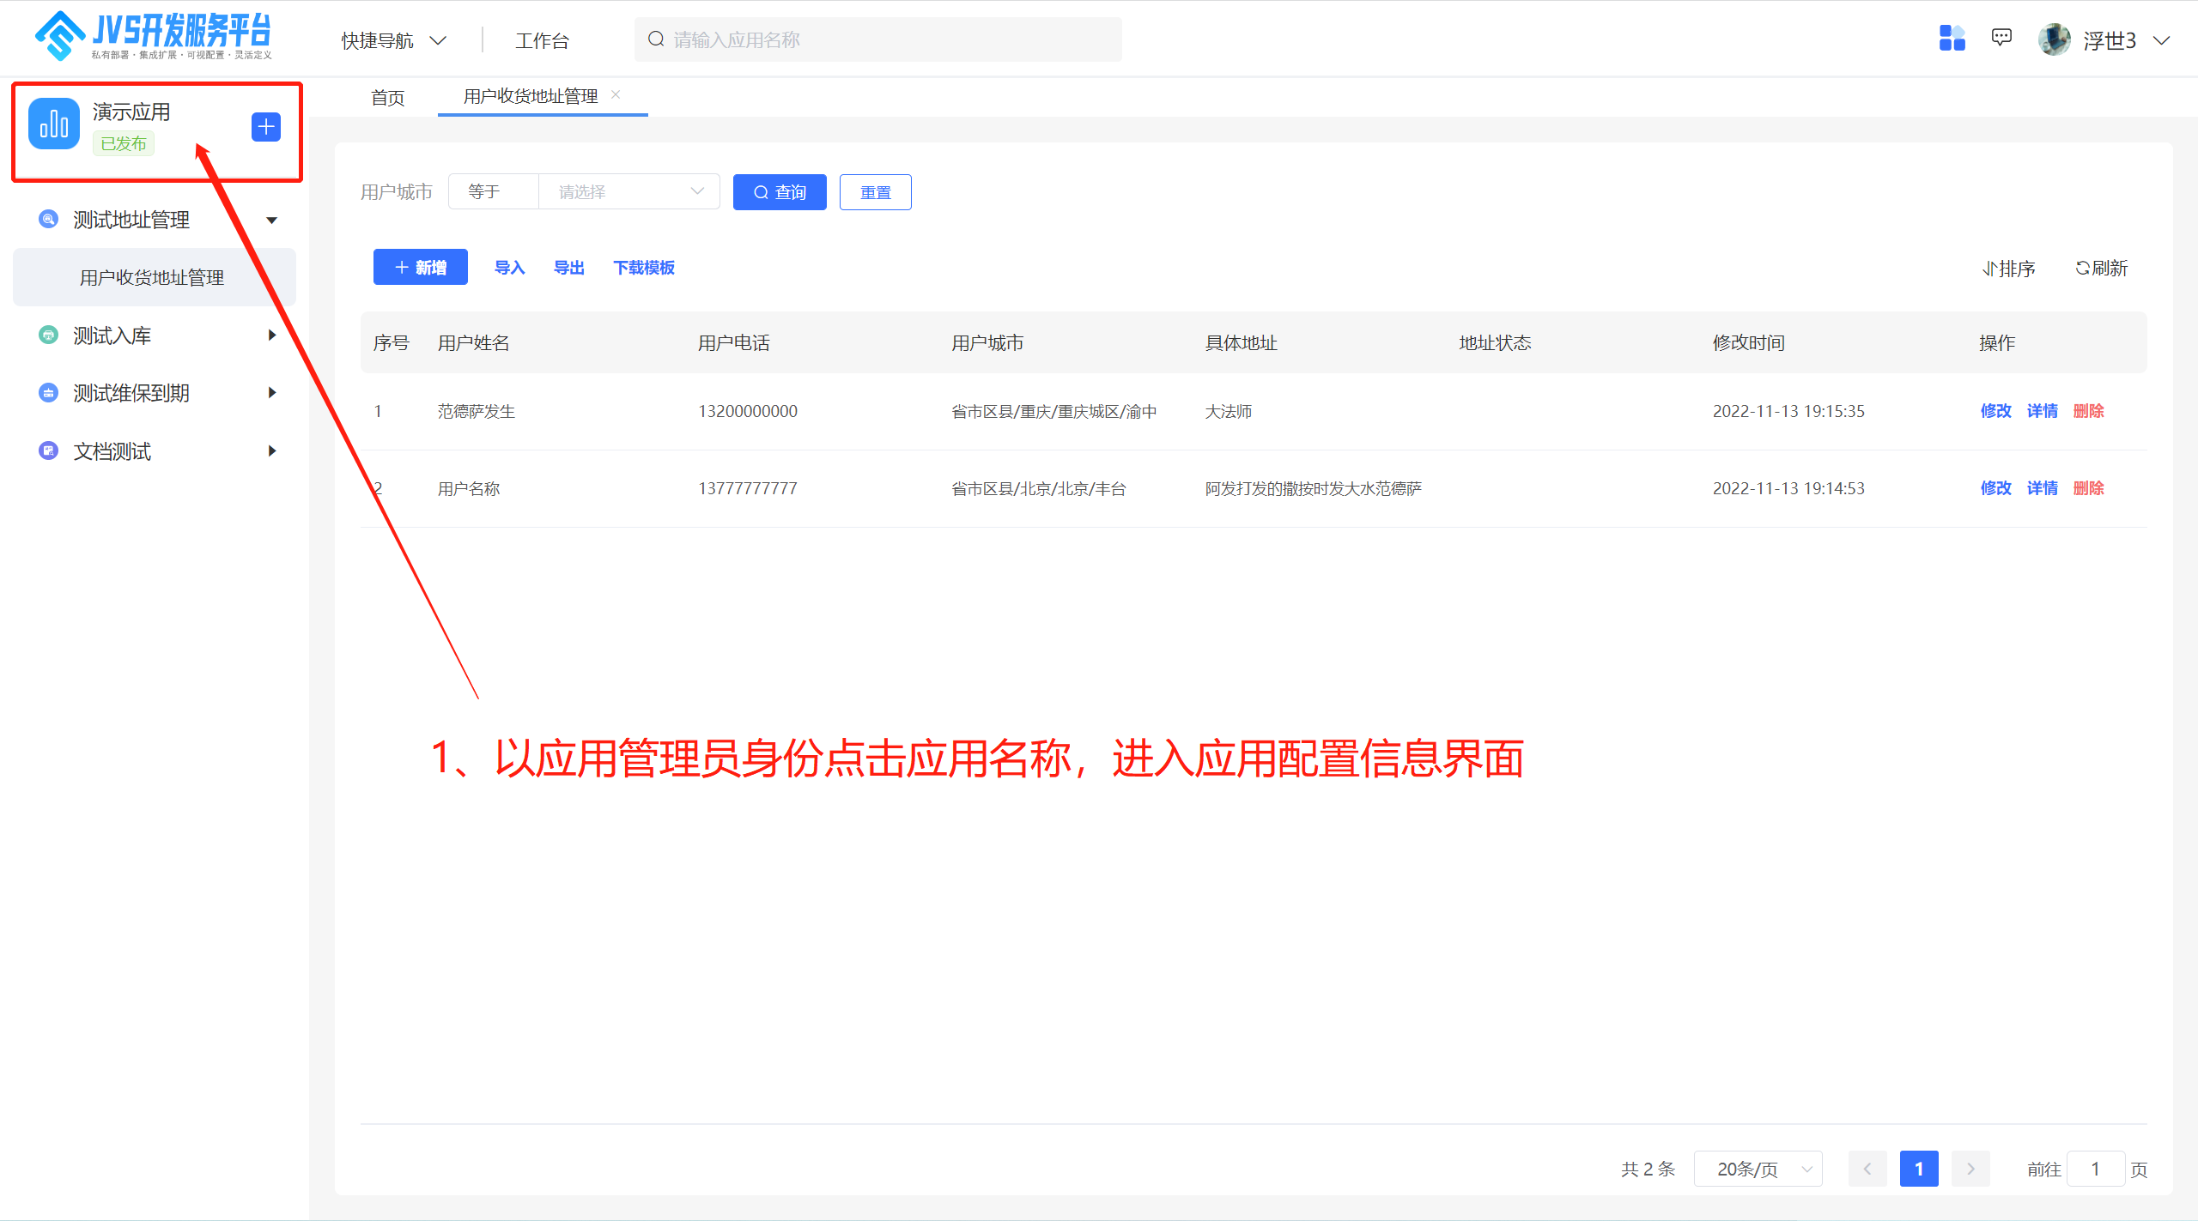Screen dimensions: 2198x1221
Task: Click the phone number 13777777777 cell
Action: pos(748,488)
